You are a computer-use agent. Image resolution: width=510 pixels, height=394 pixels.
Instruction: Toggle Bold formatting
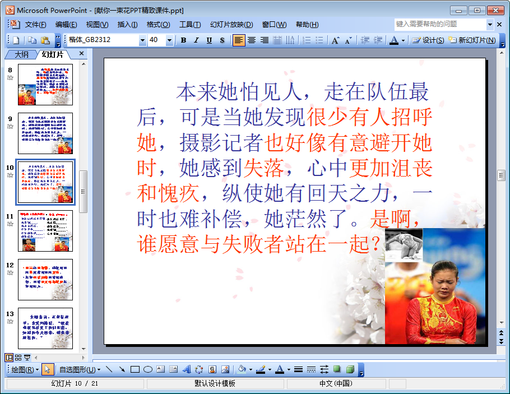[x=183, y=40]
